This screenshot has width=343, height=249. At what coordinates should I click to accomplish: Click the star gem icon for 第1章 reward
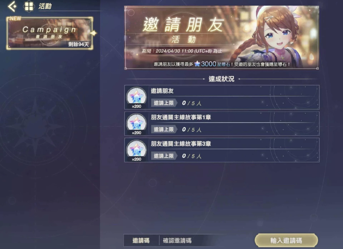[136, 122]
